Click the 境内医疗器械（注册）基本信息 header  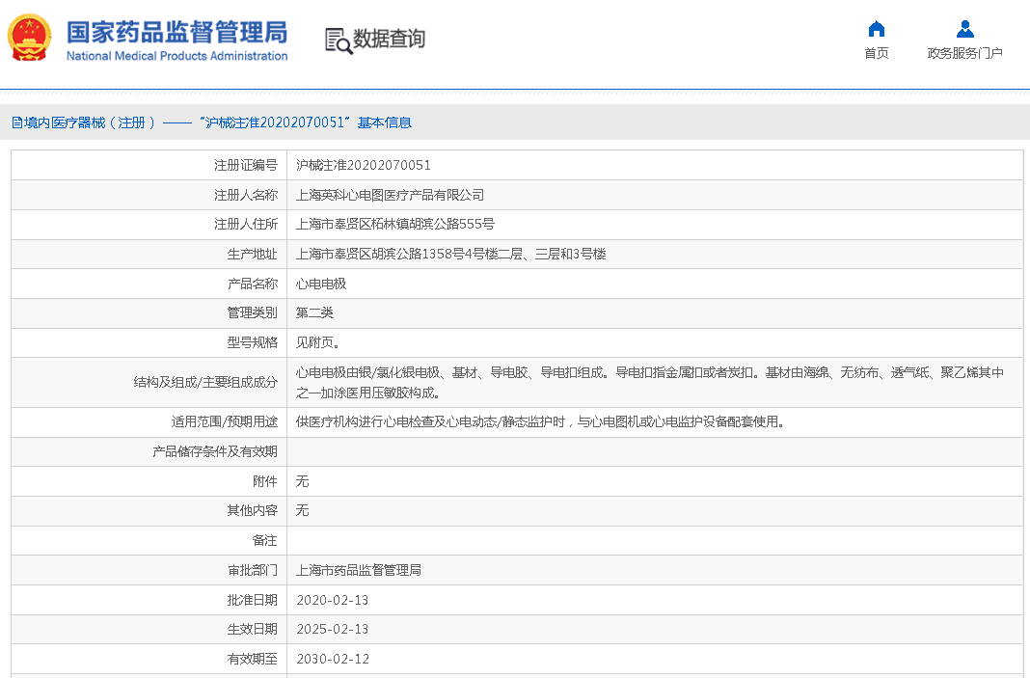click(211, 122)
